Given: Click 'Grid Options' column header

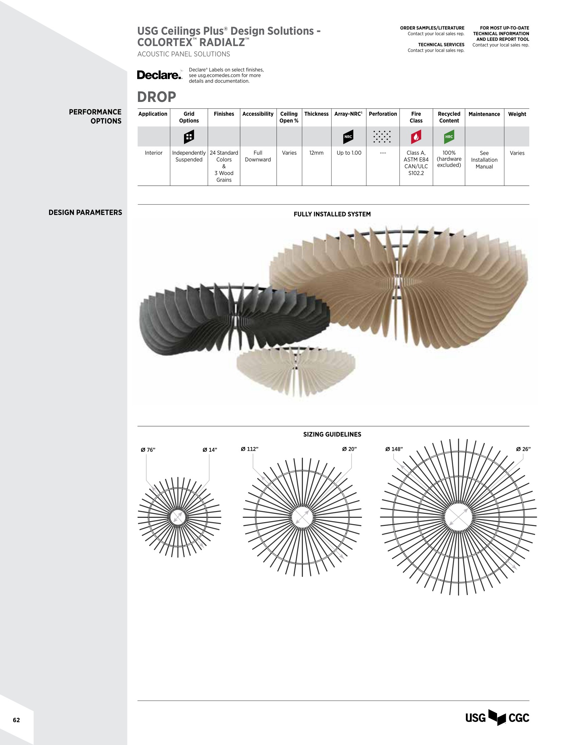Looking at the screenshot, I should tap(189, 118).
